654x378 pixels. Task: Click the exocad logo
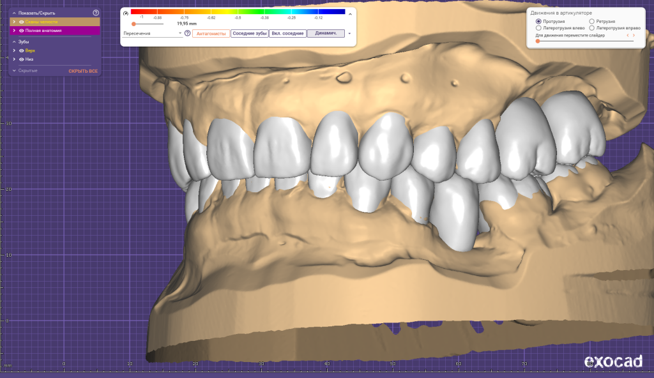(612, 362)
